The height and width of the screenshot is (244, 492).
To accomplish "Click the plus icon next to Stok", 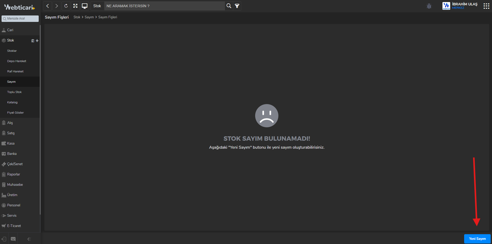I will point(37,41).
